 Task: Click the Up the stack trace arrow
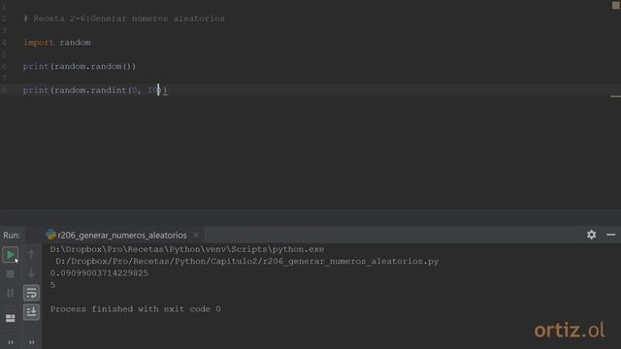[x=31, y=254]
